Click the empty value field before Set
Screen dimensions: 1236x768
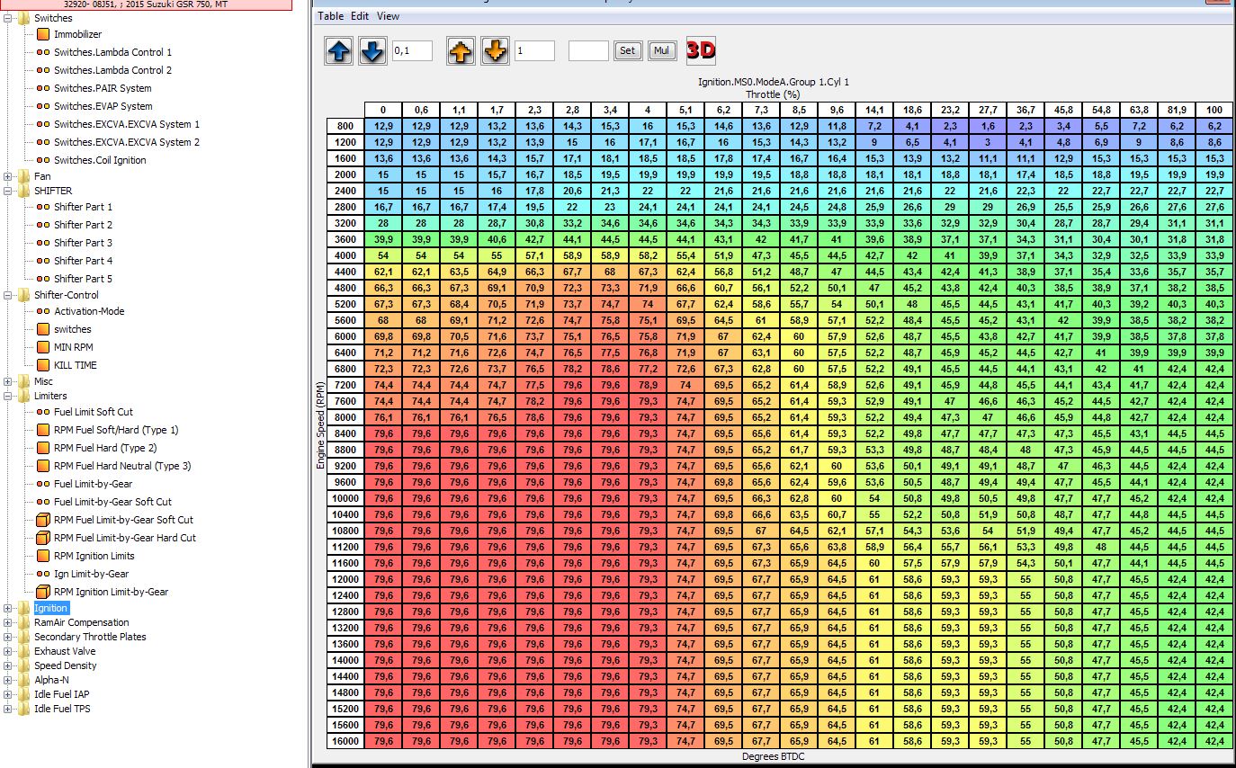pos(588,51)
